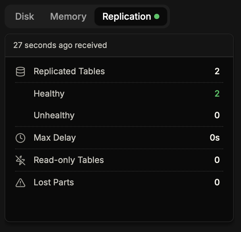Click the Unhealthy count of zero
Screen dimensions: 241x232
(x=217, y=115)
